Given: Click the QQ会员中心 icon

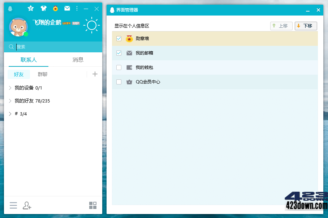Looking at the screenshot, I should [129, 82].
